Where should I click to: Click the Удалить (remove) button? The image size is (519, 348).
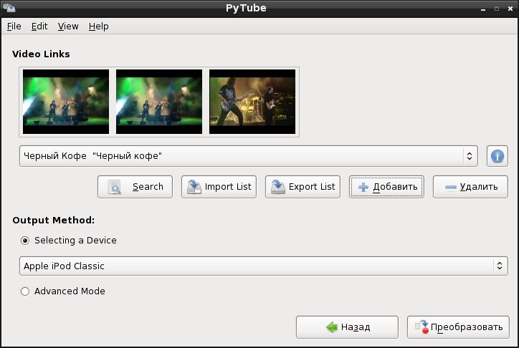(470, 187)
